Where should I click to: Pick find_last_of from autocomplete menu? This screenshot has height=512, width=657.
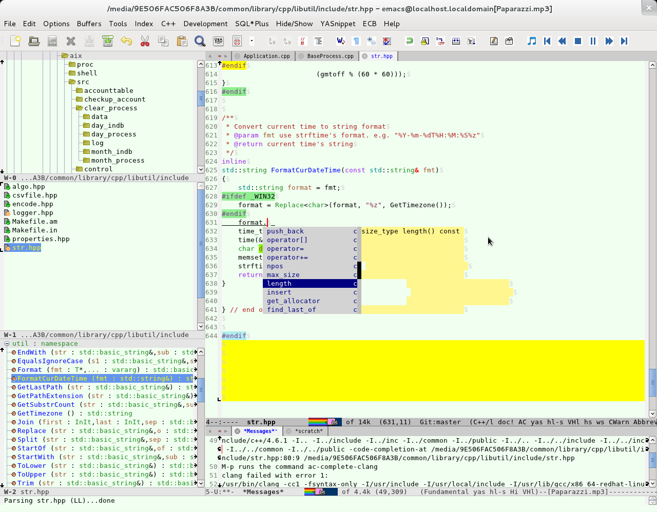310,309
